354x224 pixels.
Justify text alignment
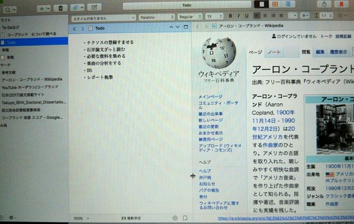(x=281, y=15)
